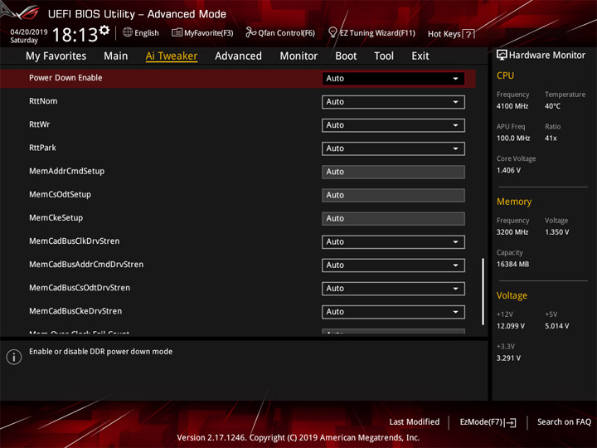The height and width of the screenshot is (448, 597).
Task: Click the APU Freq 100.0 MHz value
Action: (x=513, y=138)
